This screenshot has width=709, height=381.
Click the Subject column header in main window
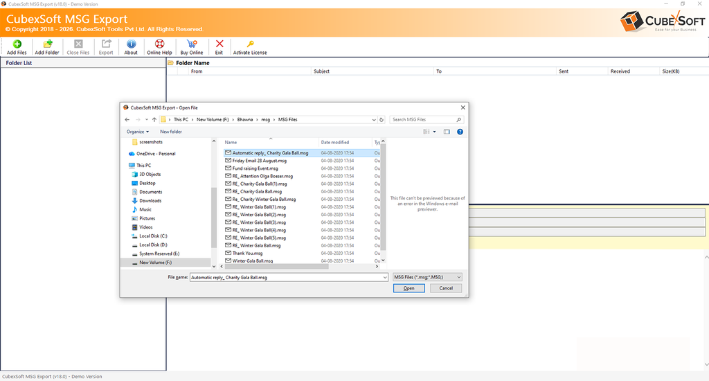[372, 71]
